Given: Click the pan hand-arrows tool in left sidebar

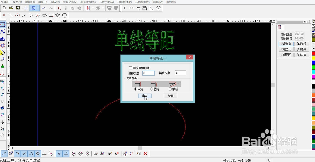Looking at the screenshot, I should point(3,122).
